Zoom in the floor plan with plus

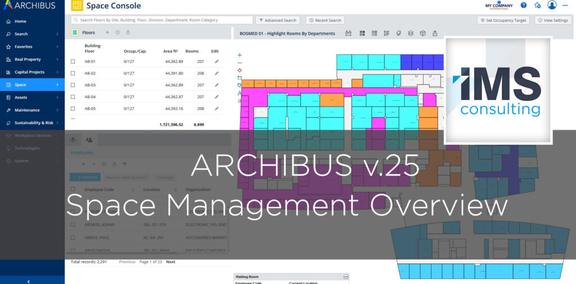coord(240,56)
